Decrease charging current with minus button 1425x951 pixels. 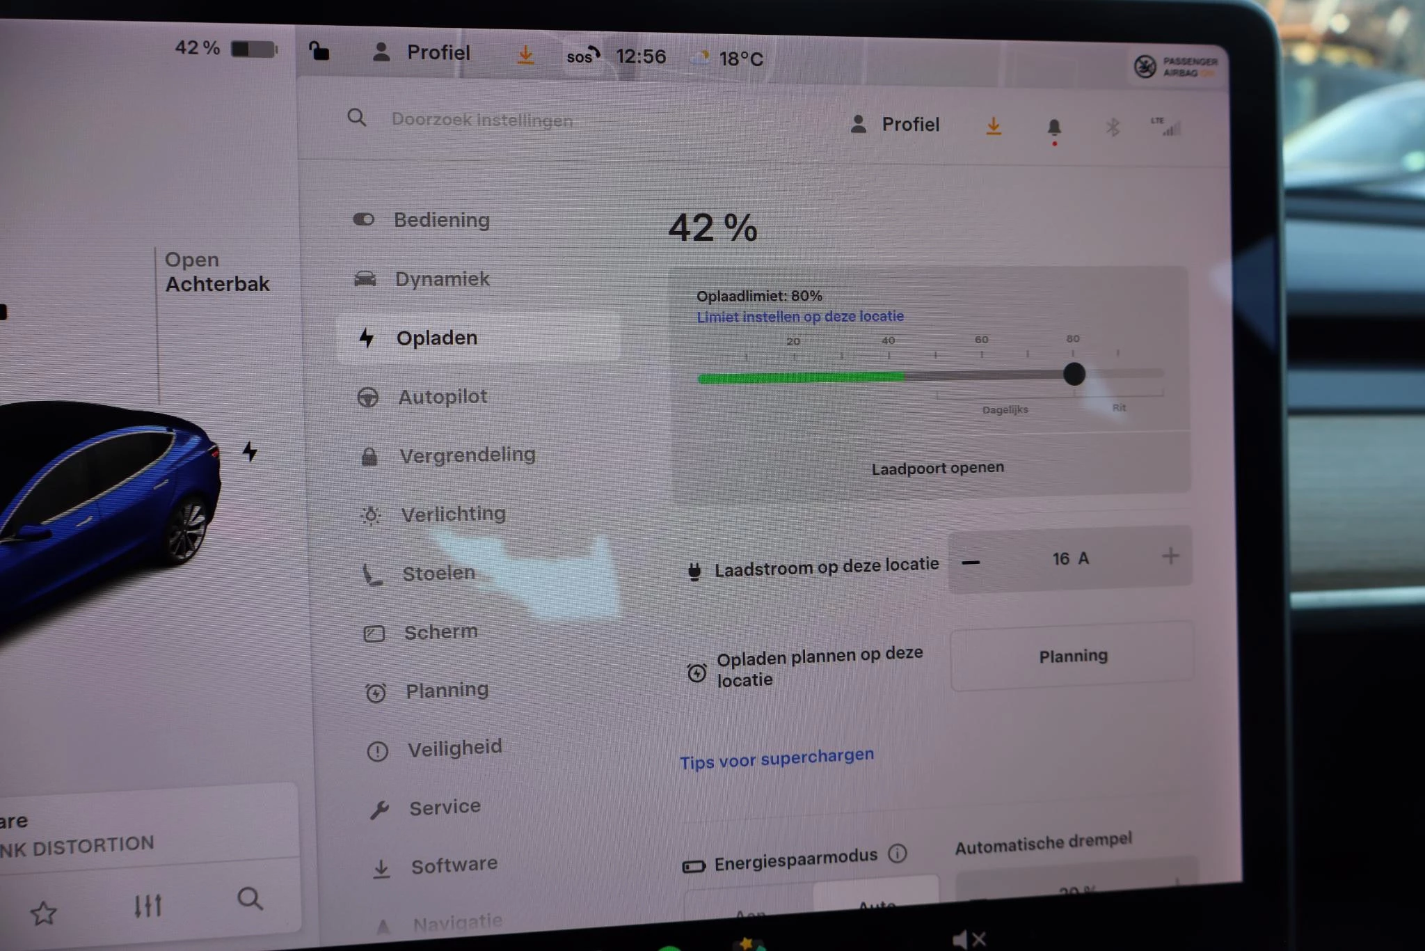tap(971, 562)
